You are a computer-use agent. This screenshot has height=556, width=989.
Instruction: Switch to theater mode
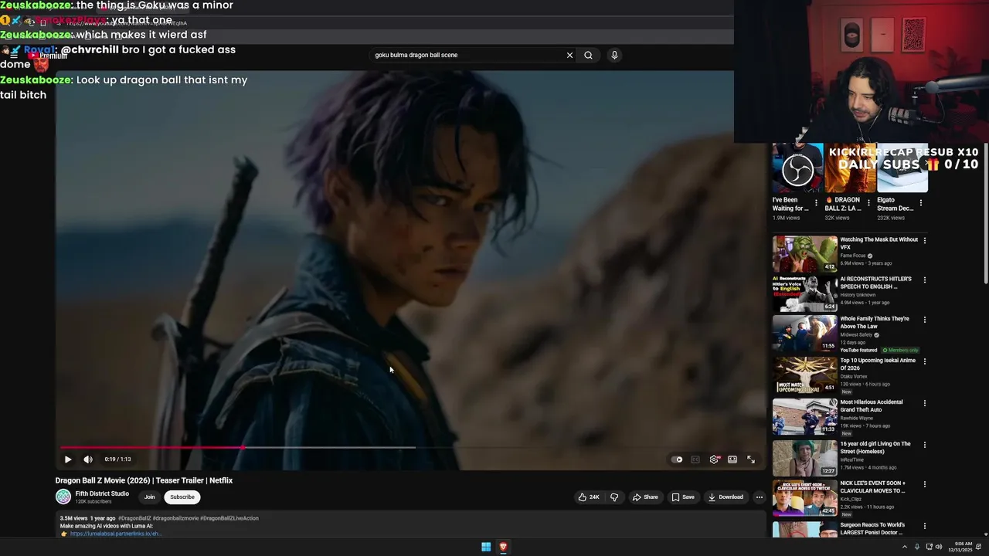[732, 459]
